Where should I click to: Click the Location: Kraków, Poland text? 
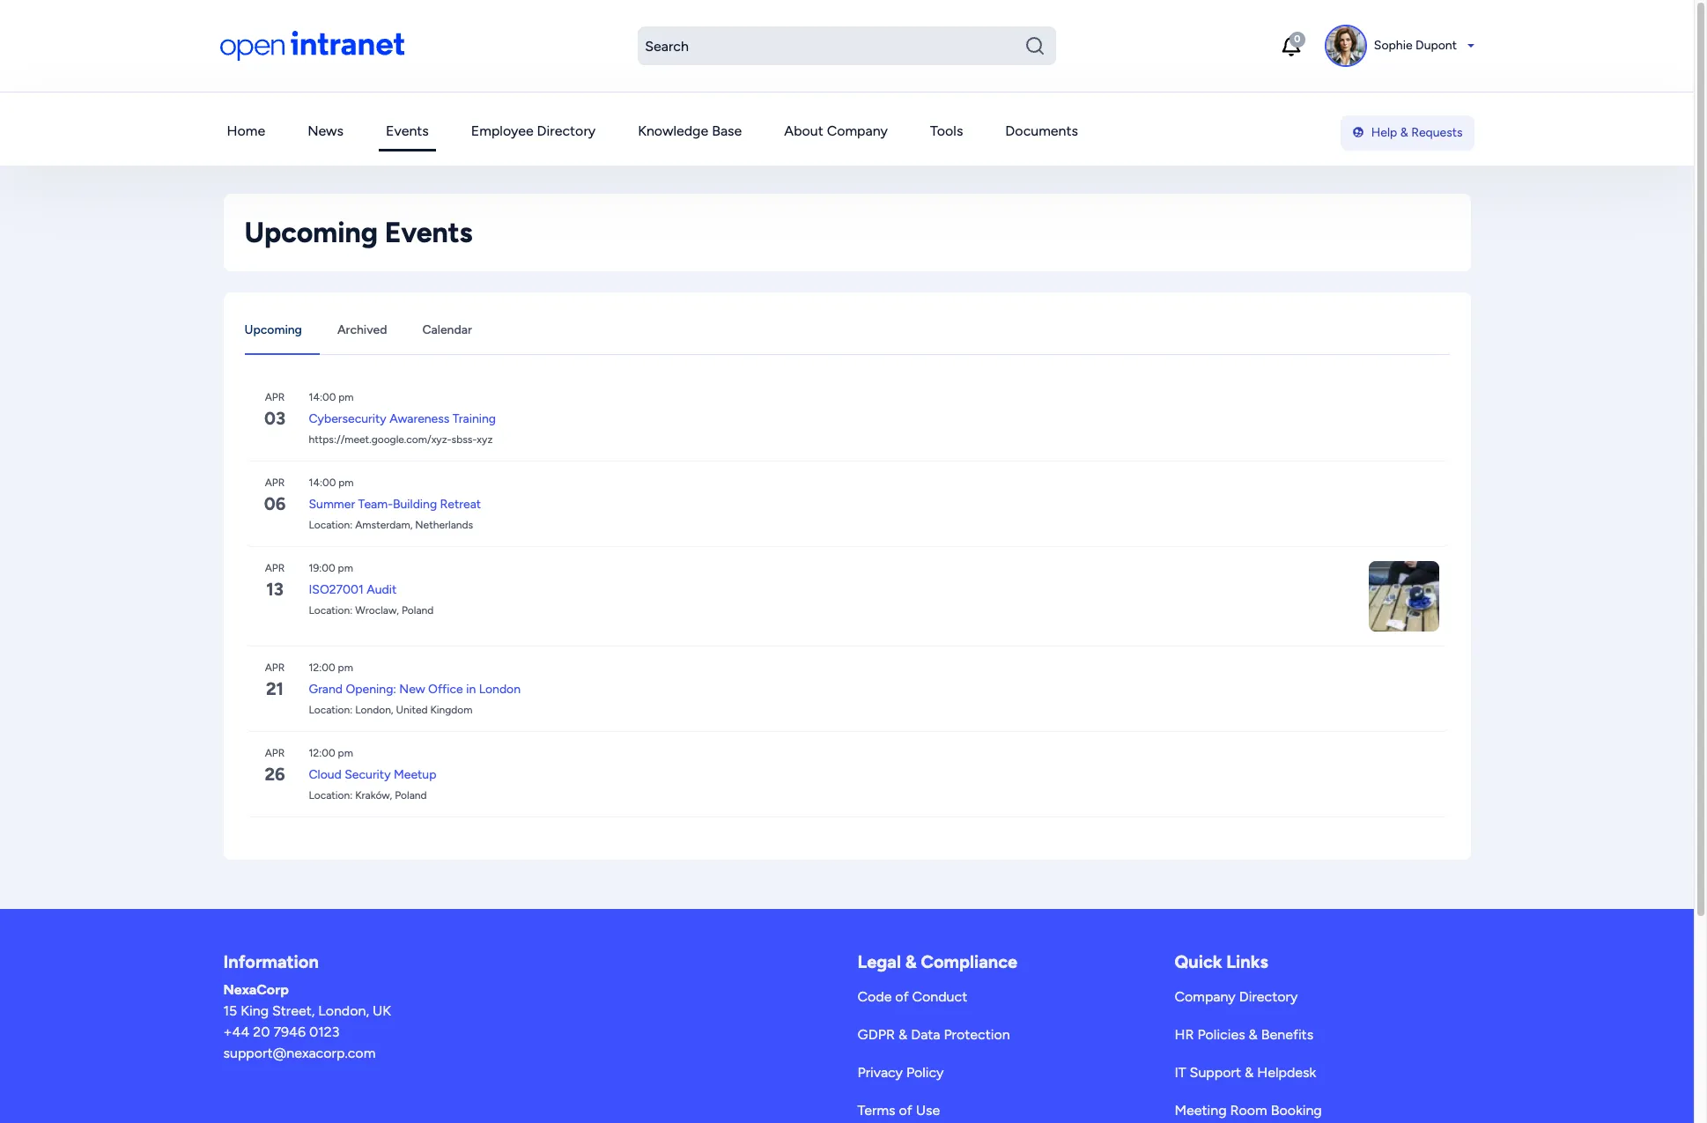click(x=367, y=795)
